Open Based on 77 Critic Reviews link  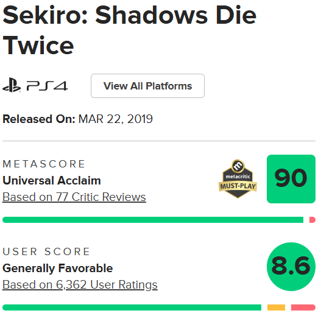74,197
